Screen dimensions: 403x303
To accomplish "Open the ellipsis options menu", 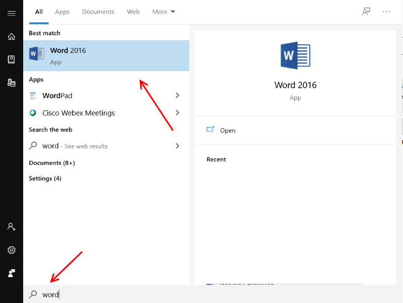I will pyautogui.click(x=386, y=12).
